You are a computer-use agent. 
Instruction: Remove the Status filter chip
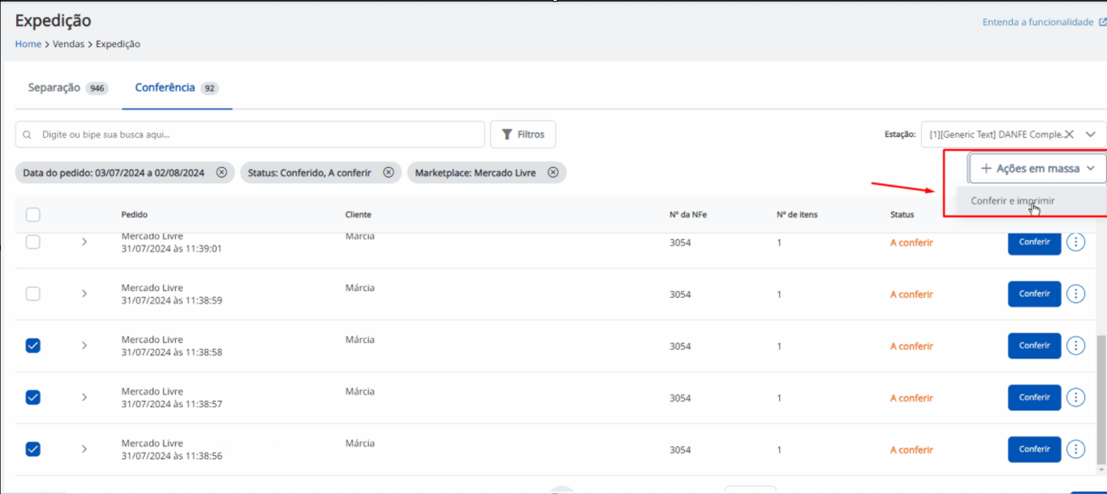[x=389, y=173]
